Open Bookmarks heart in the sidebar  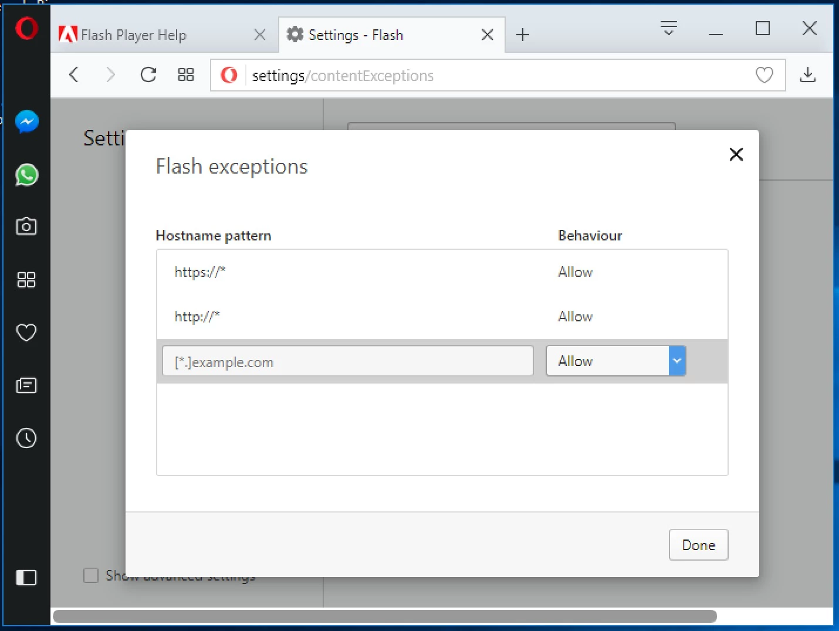coord(26,333)
